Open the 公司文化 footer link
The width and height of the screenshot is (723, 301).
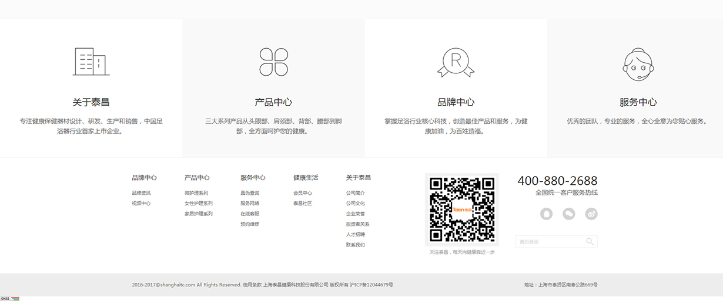[x=356, y=204]
